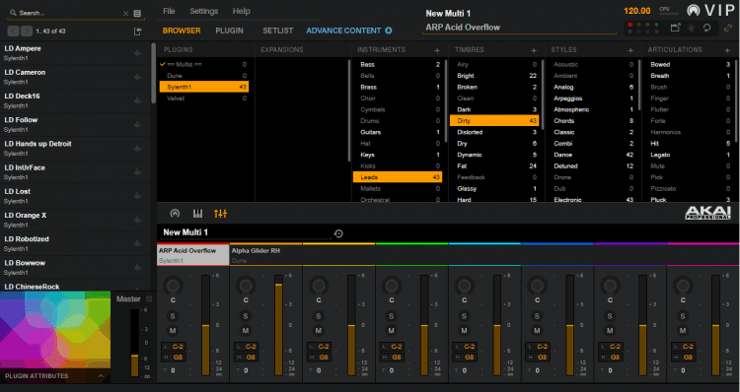This screenshot has width=740, height=392.
Task: Switch to the Browser tab
Action: [x=182, y=31]
